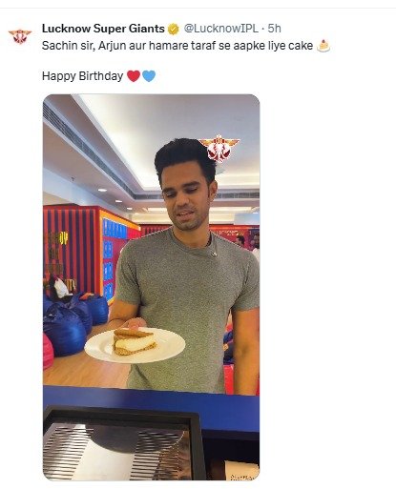This screenshot has height=489, width=396.
Task: Click the blue heart emoji
Action: [x=149, y=76]
